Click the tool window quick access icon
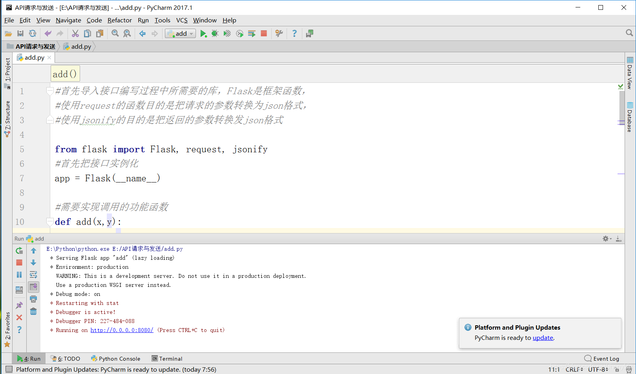Viewport: 636px width, 374px height. [9, 369]
